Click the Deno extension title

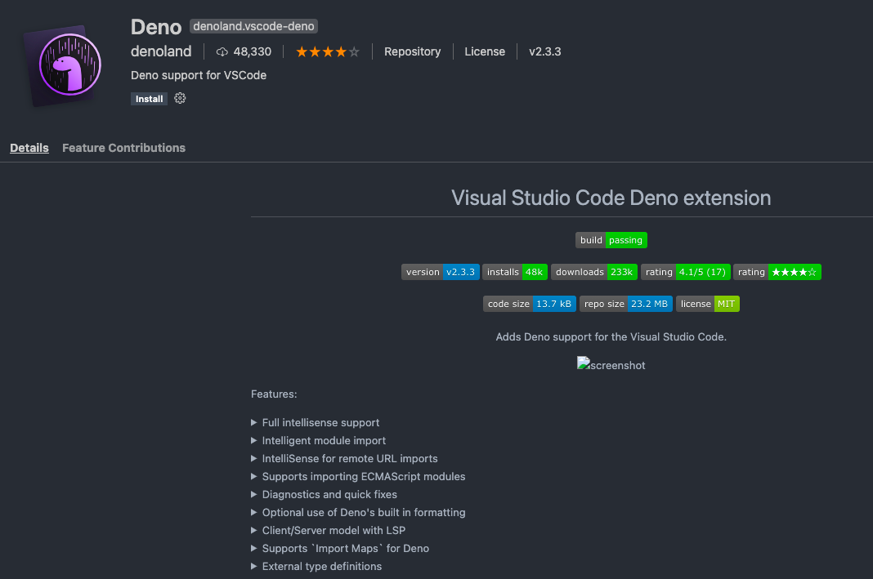click(x=156, y=27)
